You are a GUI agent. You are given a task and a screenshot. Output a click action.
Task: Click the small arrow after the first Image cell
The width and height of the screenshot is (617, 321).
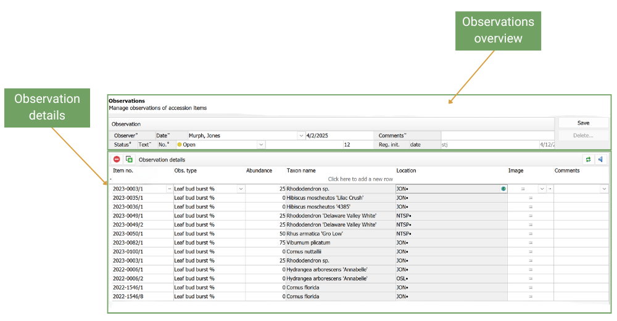(x=550, y=189)
